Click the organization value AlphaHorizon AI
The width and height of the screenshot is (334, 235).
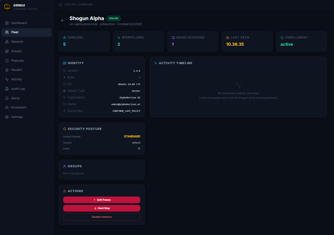[x=130, y=98]
